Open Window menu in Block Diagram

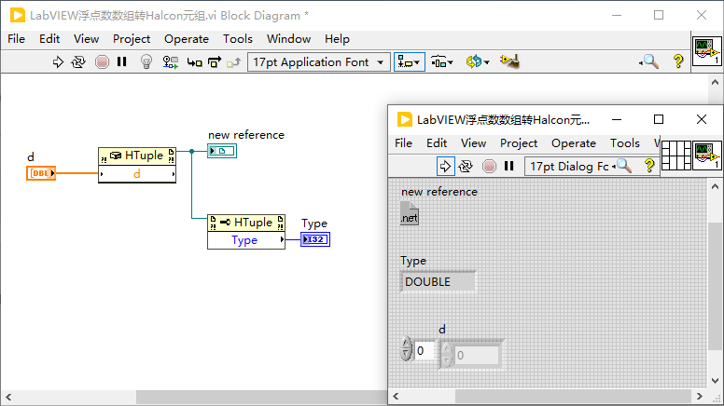click(288, 39)
